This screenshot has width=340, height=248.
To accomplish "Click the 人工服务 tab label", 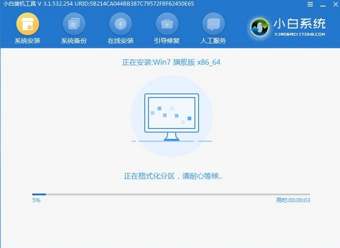I will pyautogui.click(x=213, y=41).
